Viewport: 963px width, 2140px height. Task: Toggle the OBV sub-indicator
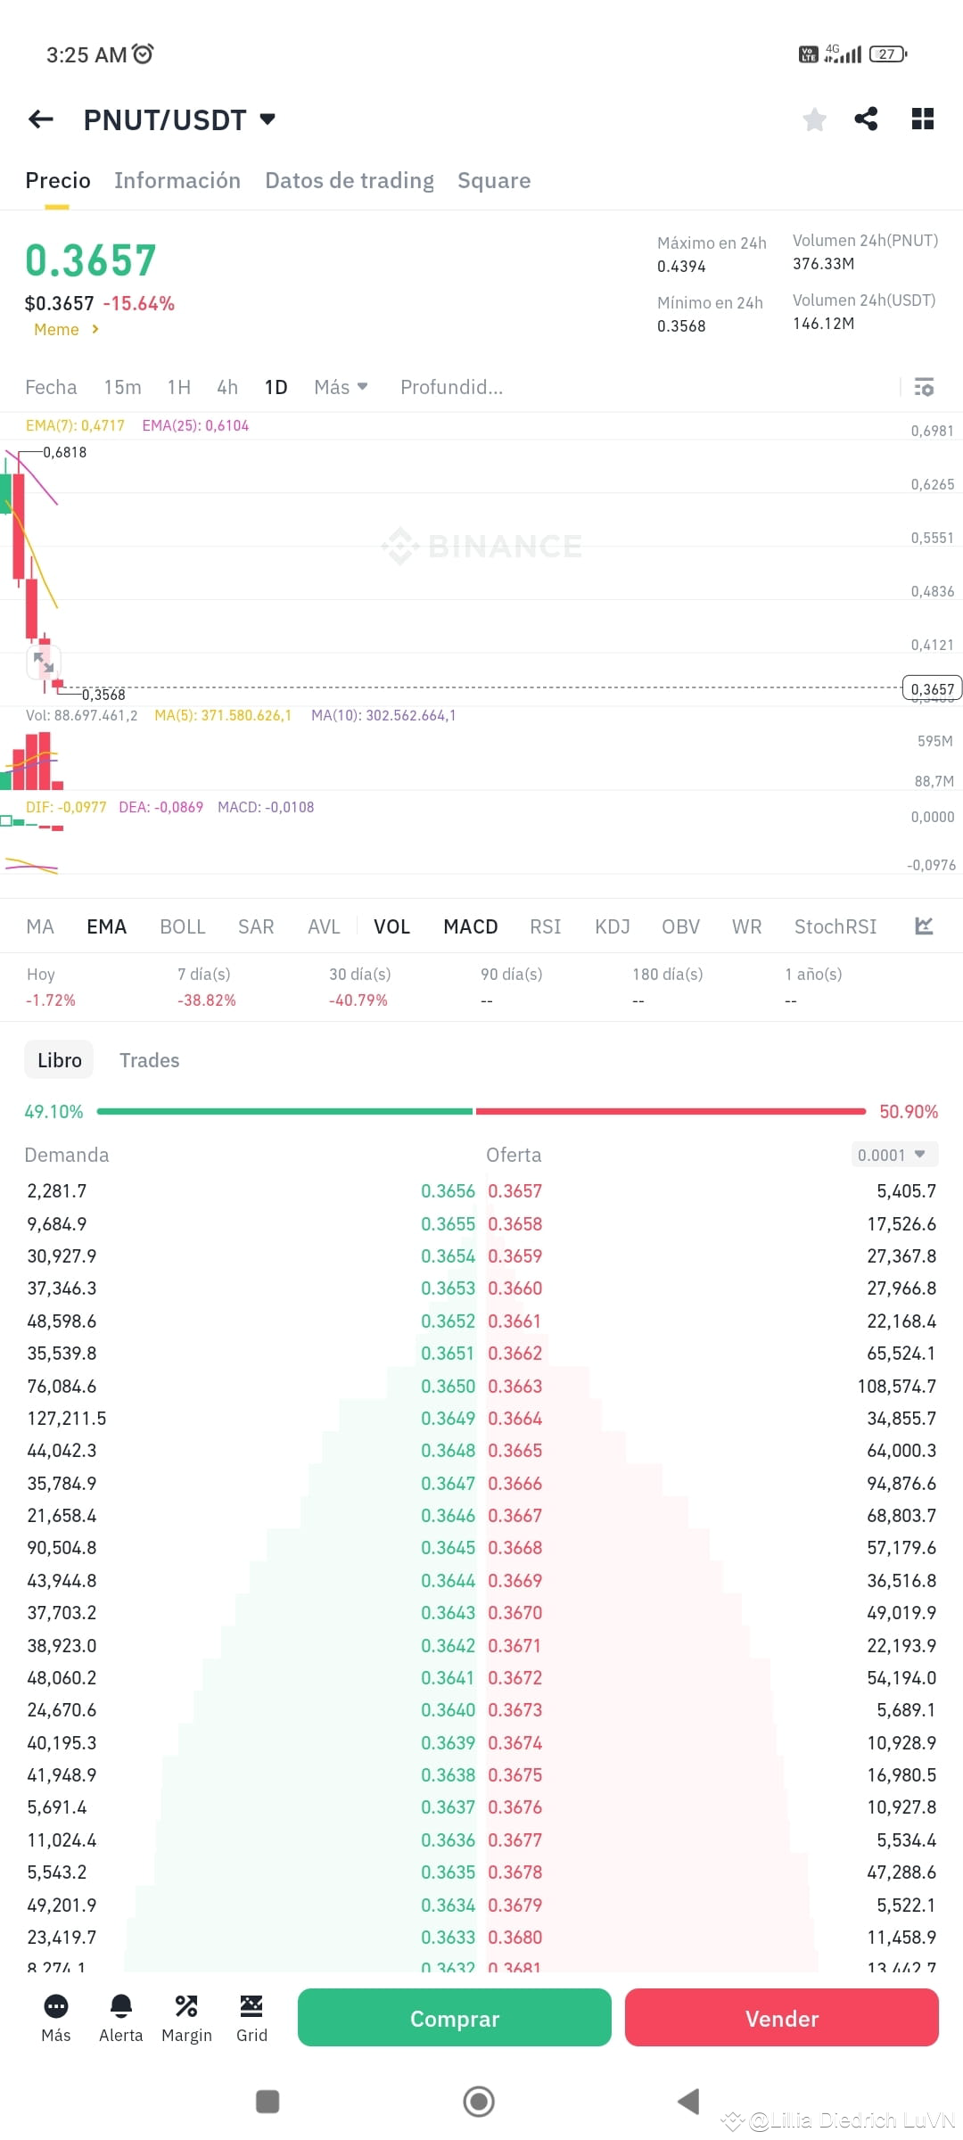click(680, 926)
